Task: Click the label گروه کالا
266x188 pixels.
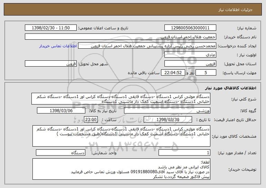Action: pyautogui.click(x=248, y=111)
